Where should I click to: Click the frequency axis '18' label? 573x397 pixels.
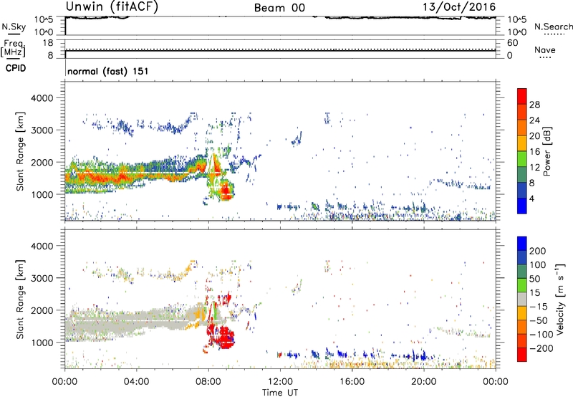(48, 43)
